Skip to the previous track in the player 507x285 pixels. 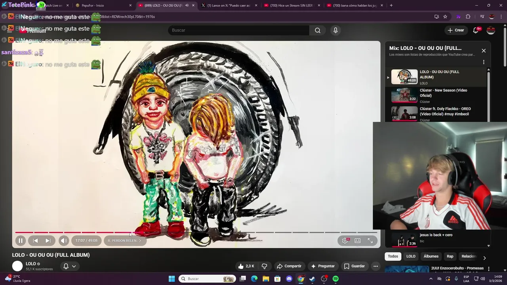(35, 240)
